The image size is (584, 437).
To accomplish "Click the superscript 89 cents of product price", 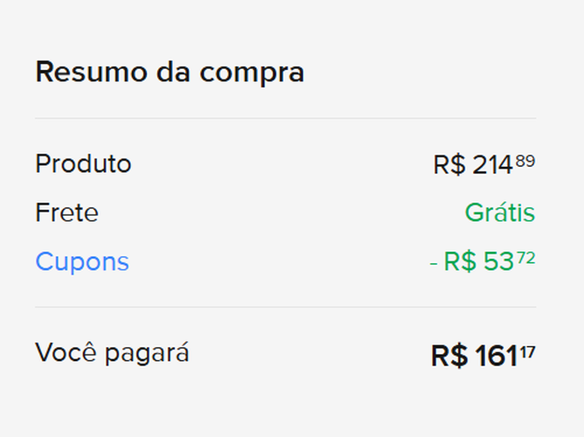I will [x=525, y=160].
